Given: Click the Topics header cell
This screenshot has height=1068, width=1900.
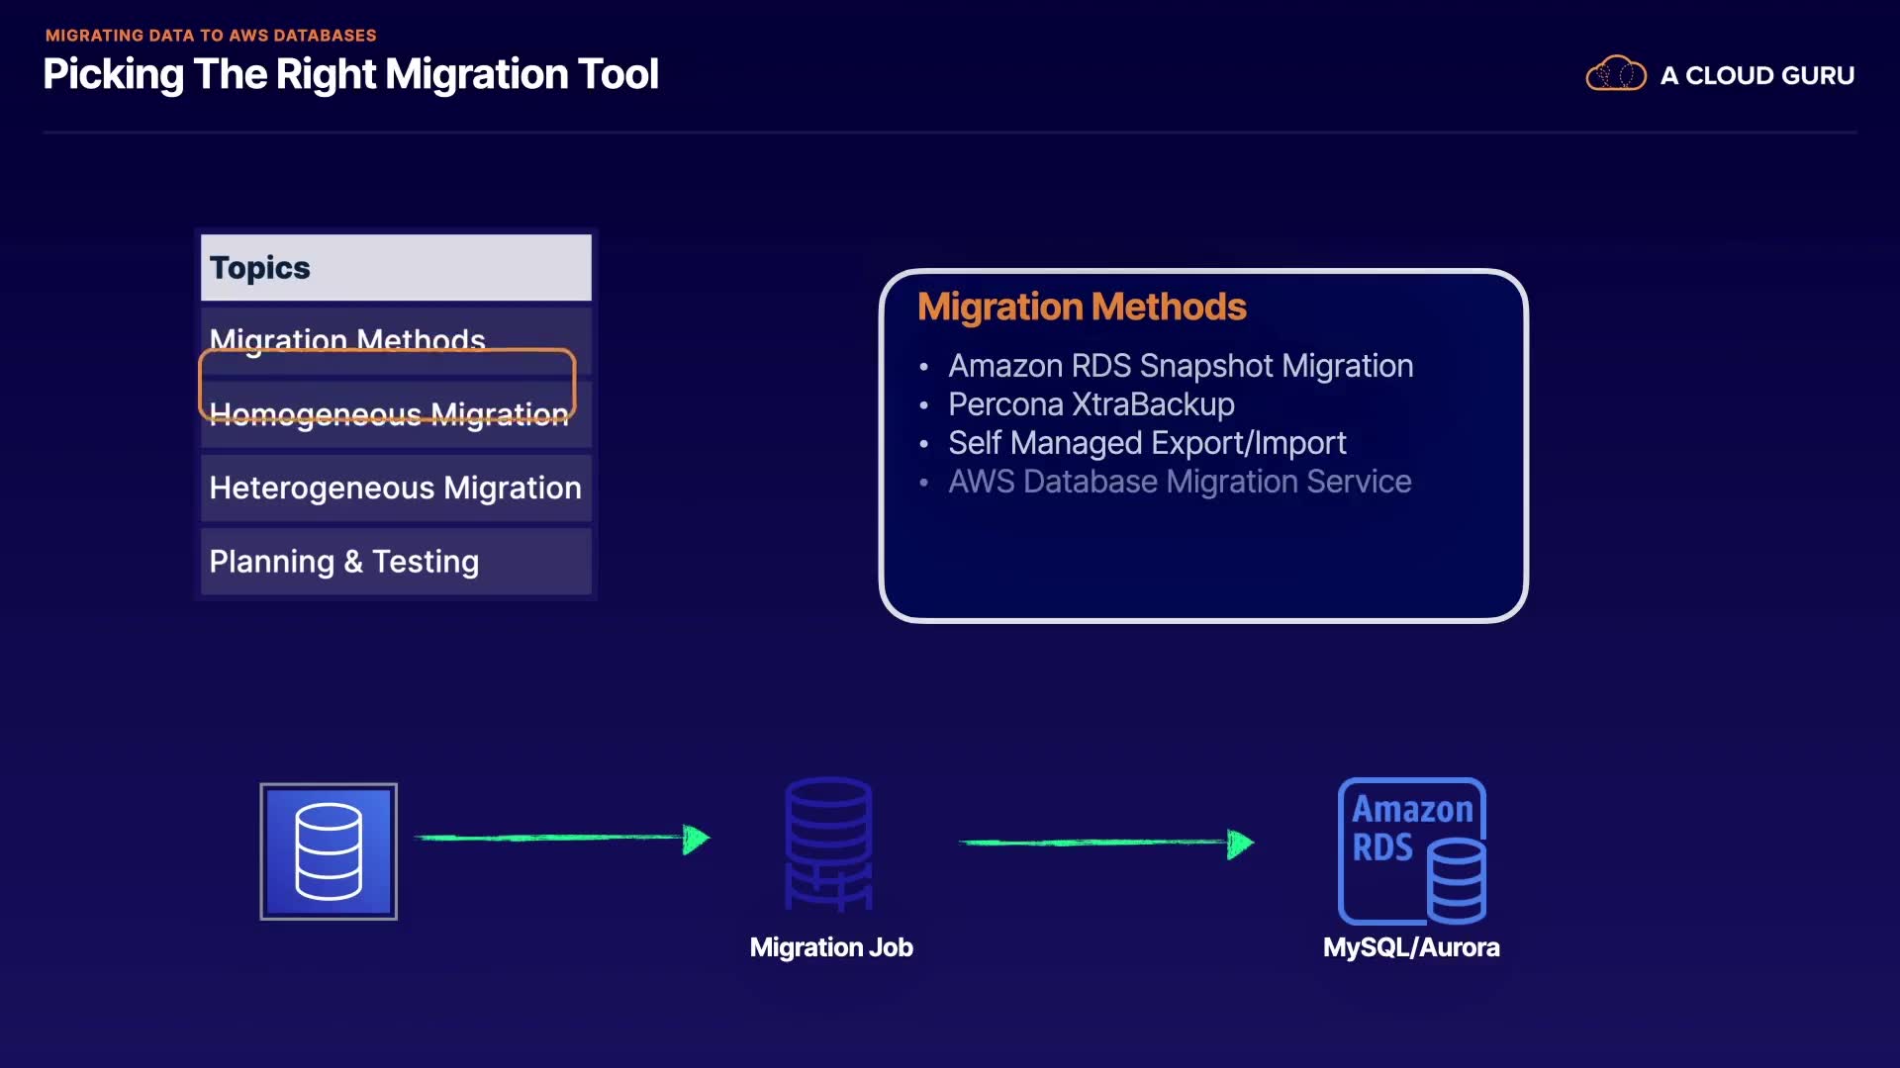Looking at the screenshot, I should click(395, 267).
